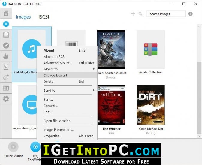
Task: Choose Mount to SCSI menu entry
Action: pos(67,57)
